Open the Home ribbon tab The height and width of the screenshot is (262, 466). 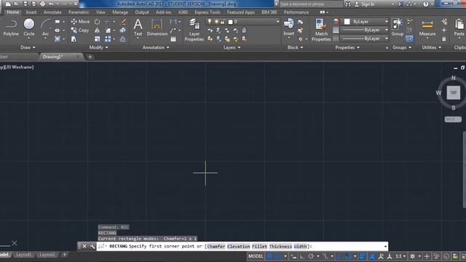click(13, 12)
